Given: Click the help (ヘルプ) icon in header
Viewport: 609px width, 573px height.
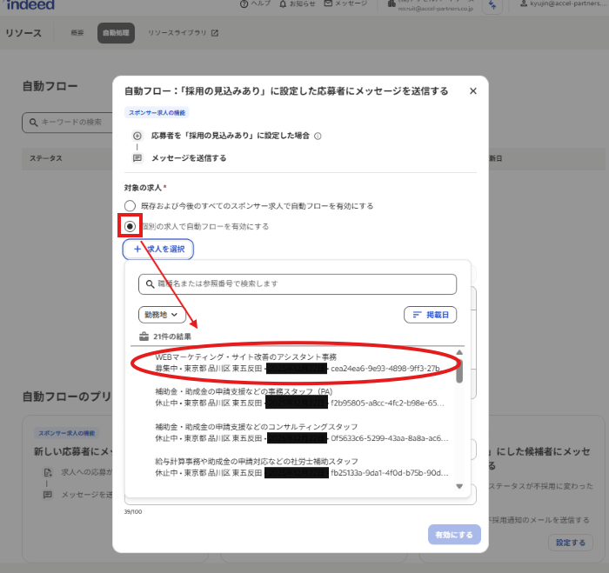Looking at the screenshot, I should click(x=243, y=3).
